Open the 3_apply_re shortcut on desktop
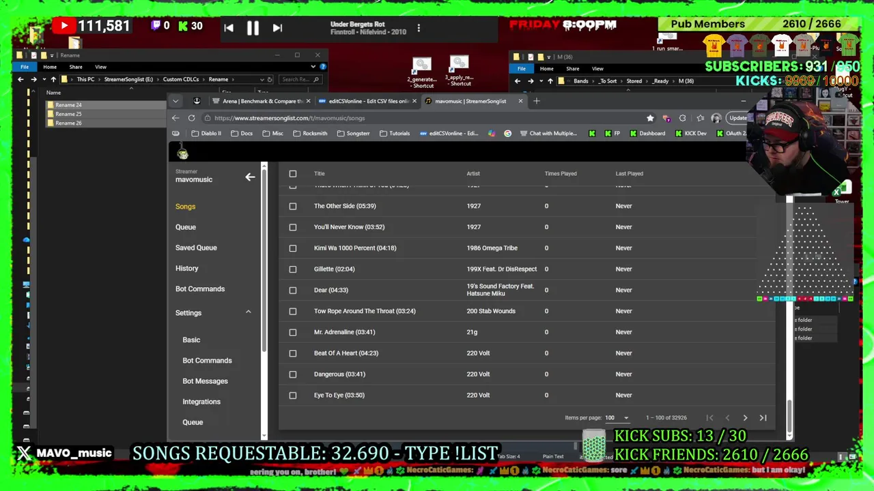This screenshot has width=874, height=491. (459, 71)
